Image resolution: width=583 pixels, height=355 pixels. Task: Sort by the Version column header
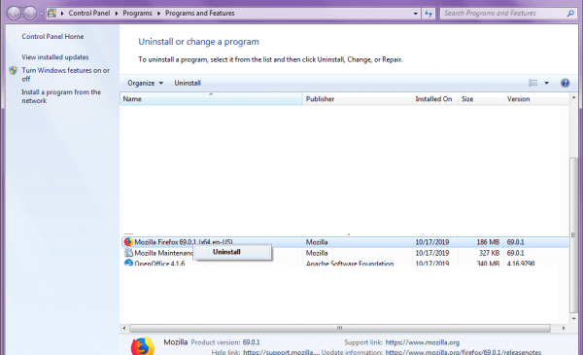536,99
